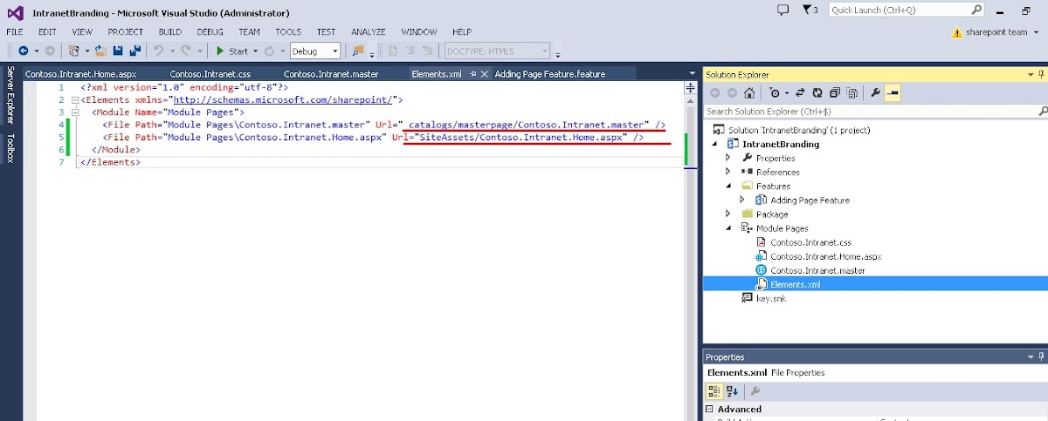This screenshot has width=1048, height=421.
Task: Toggle Alphabetical sort in Properties panel
Action: pyautogui.click(x=732, y=391)
